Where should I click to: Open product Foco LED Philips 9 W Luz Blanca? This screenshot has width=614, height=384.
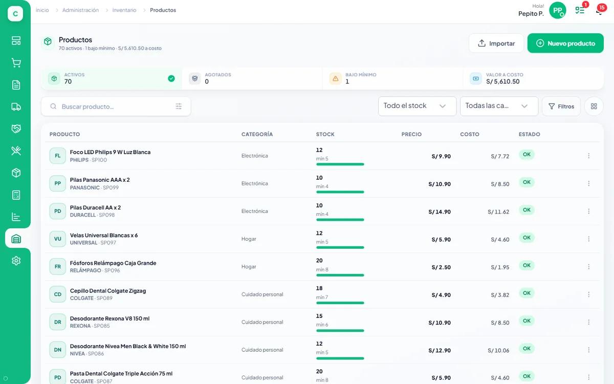pos(110,152)
